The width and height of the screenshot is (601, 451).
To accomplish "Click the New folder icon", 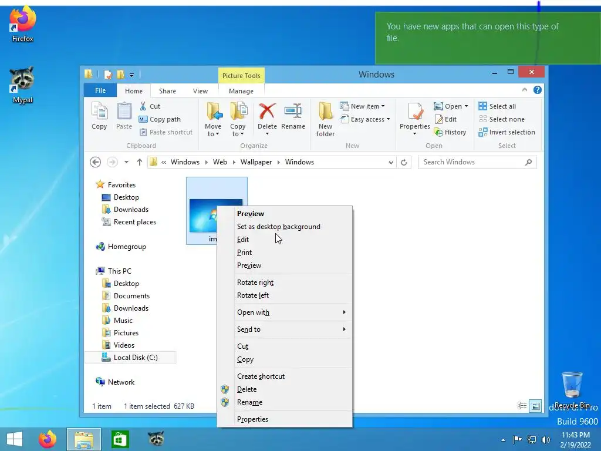I will [325, 112].
